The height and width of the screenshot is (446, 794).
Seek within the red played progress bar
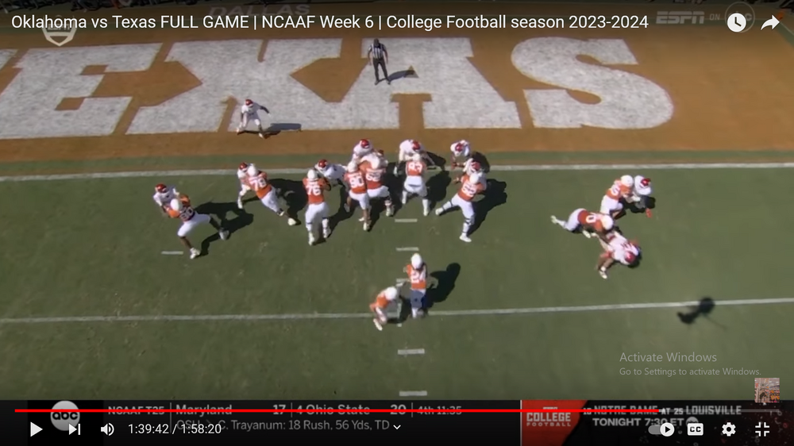(x=337, y=410)
